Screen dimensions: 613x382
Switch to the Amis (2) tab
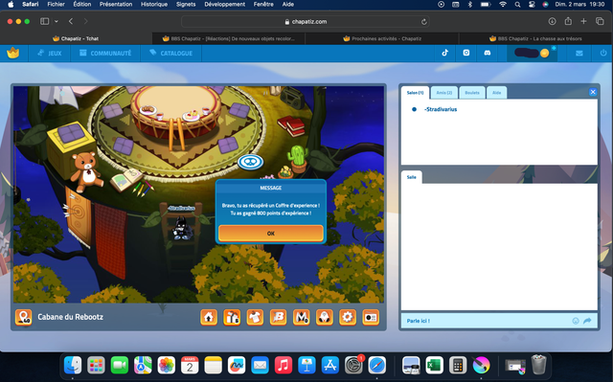point(444,93)
